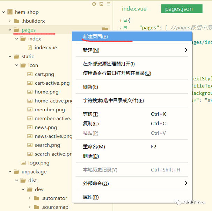Click the hem_shop project icon
The width and height of the screenshot is (212, 211).
(9, 12)
